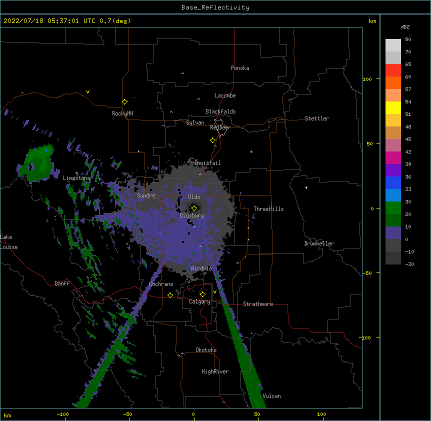
Task: Pick the magenta 39-42 dBZ legend swatch
Action: (x=393, y=158)
